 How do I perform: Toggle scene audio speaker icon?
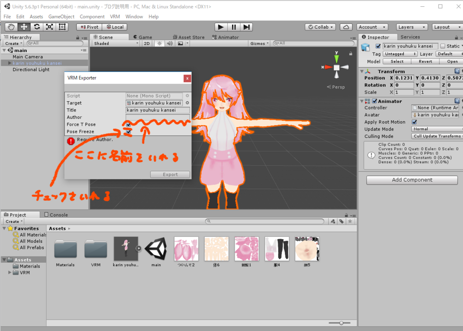170,43
